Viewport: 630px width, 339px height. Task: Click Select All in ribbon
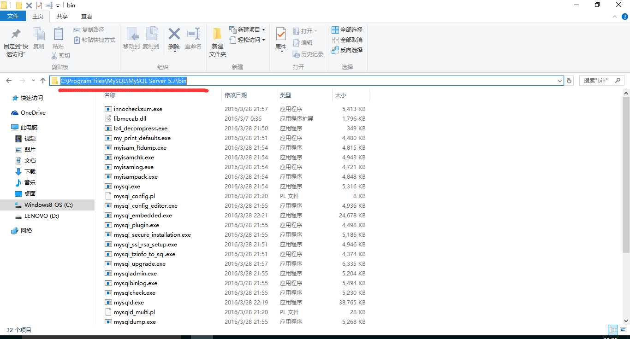point(347,30)
